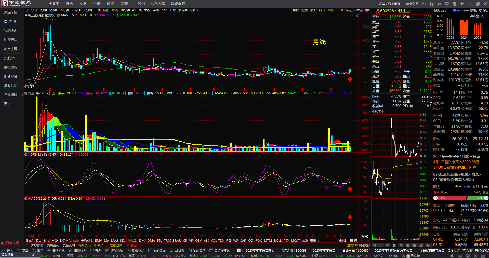The height and width of the screenshot is (258, 489).
Task: Click 证券交易未登录 login button
Action: pos(389,4)
